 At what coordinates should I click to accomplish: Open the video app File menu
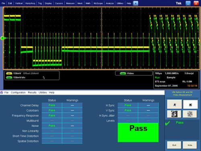coord(6,93)
